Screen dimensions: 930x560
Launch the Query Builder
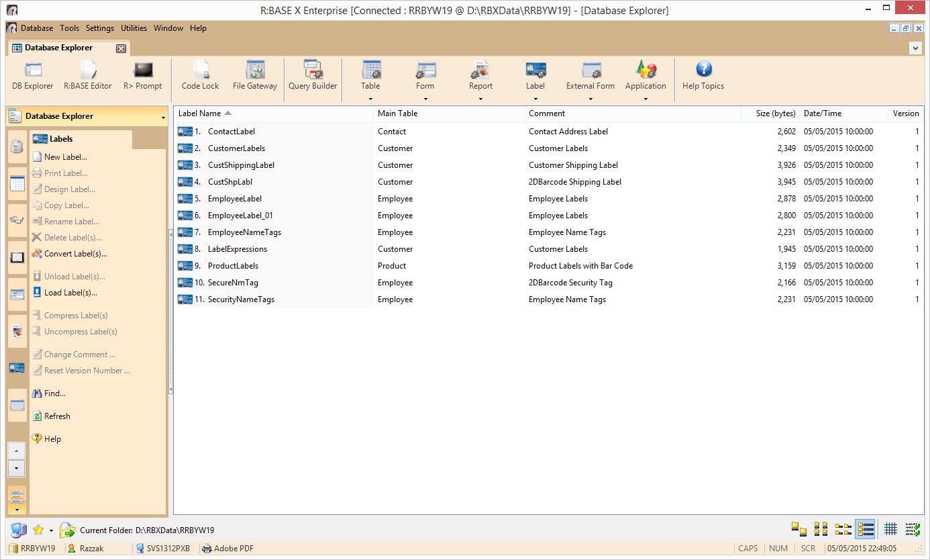coord(313,76)
